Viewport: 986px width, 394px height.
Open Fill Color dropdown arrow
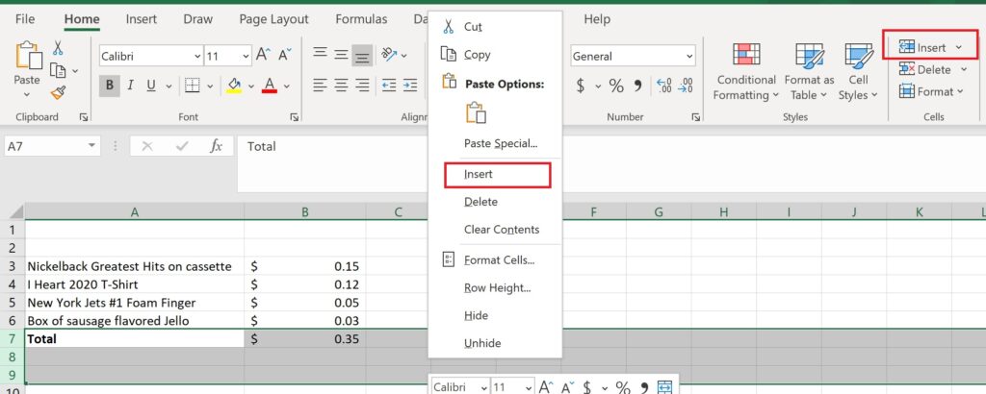pyautogui.click(x=251, y=86)
